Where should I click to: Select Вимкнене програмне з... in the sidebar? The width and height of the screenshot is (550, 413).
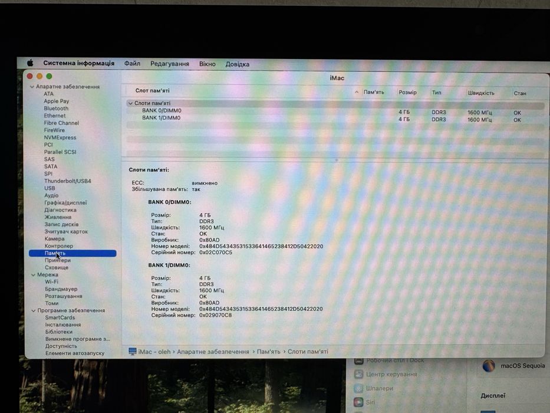click(x=78, y=339)
